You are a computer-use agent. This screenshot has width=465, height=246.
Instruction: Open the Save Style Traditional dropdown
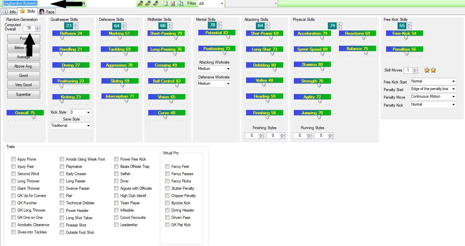71,126
